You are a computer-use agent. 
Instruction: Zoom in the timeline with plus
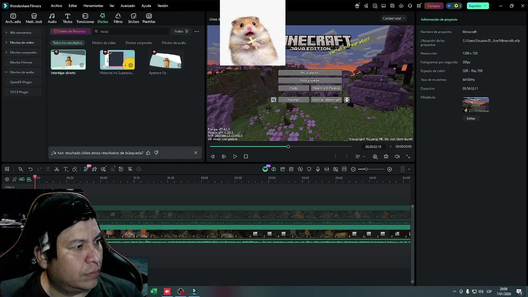coord(389,169)
